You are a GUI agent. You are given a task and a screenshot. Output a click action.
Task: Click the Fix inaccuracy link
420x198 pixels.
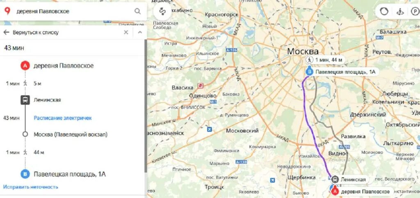(x=30, y=187)
